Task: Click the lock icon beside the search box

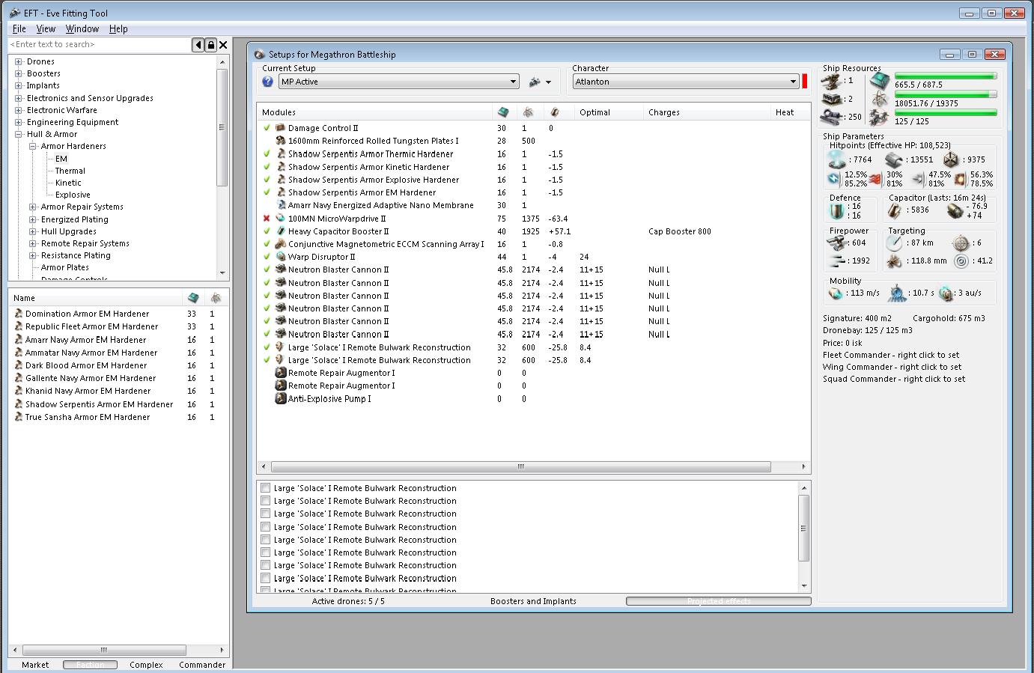Action: [210, 45]
